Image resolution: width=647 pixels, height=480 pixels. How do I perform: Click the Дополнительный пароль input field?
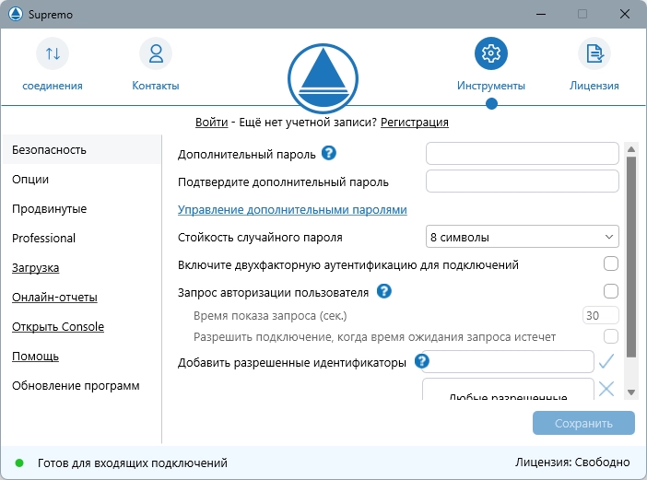click(x=522, y=154)
